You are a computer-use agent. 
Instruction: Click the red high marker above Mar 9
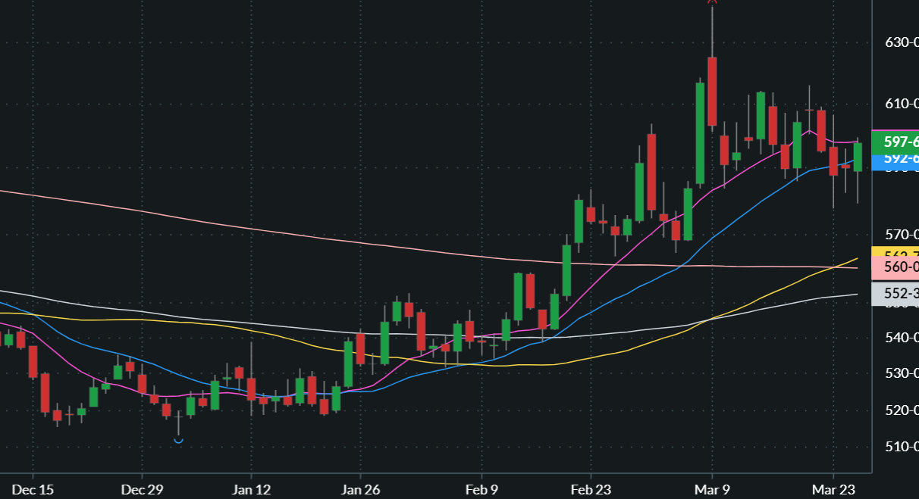coord(712,2)
